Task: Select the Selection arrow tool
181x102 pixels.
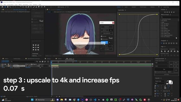Action: click(x=5, y=7)
